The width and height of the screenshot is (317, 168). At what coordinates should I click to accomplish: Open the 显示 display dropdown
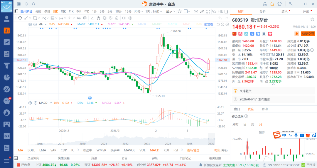tap(171, 11)
